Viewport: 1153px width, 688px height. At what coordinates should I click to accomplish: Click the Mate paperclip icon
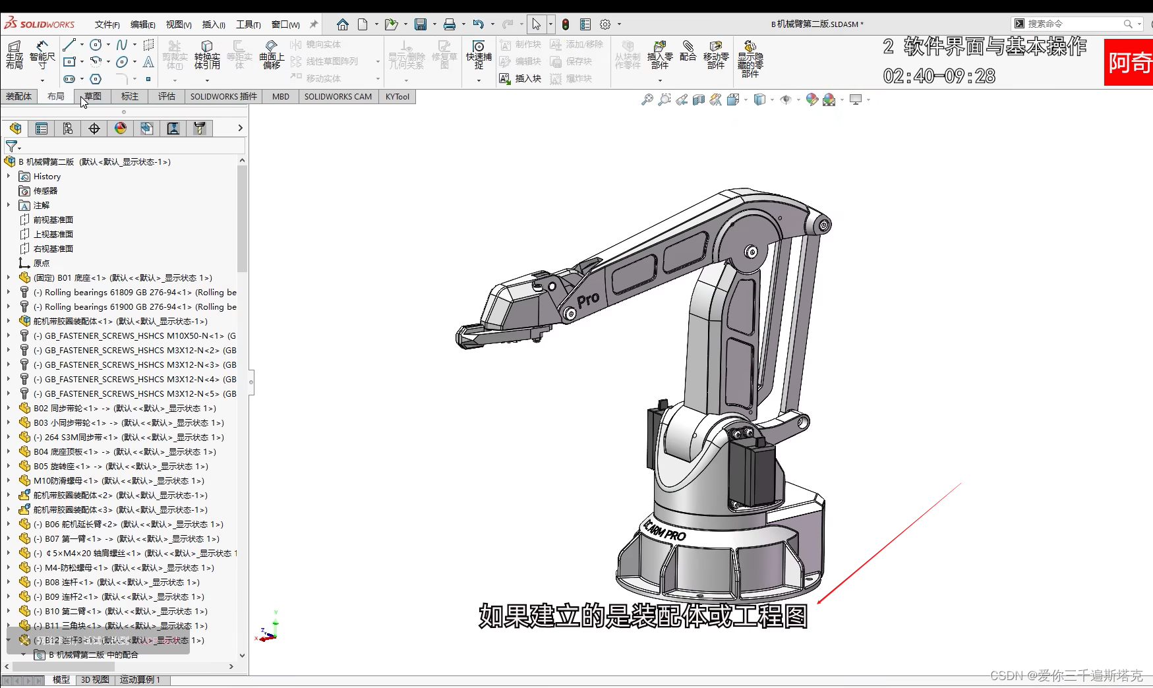tap(688, 51)
